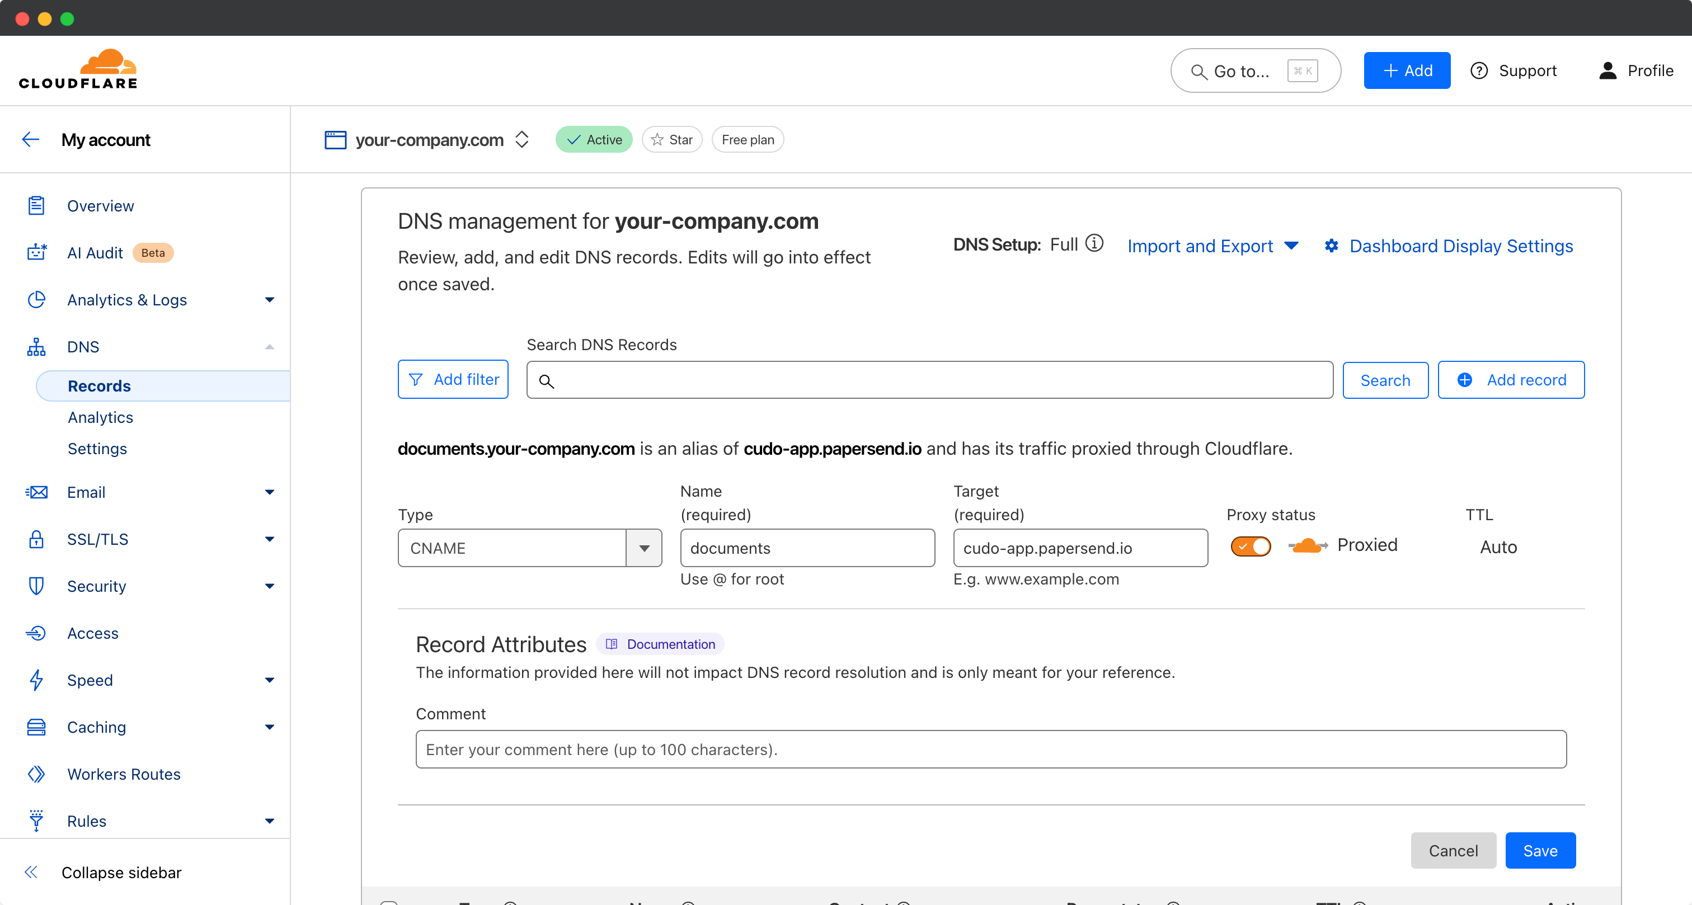Expand the Import and Export dropdown

[x=1292, y=246]
